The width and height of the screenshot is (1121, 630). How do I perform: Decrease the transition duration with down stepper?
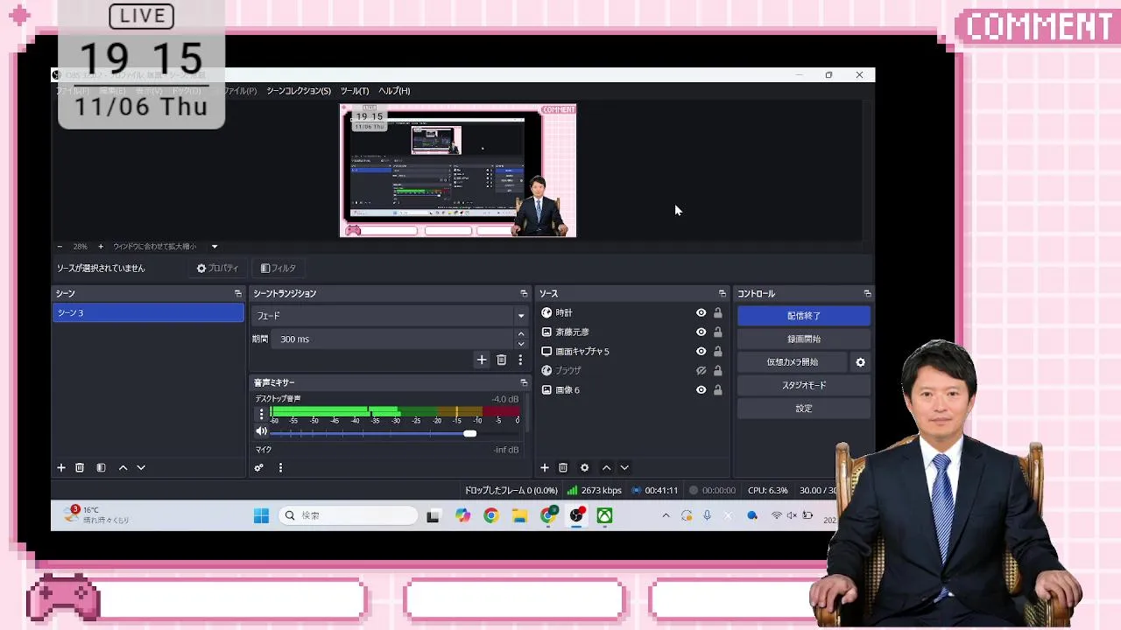tap(521, 344)
